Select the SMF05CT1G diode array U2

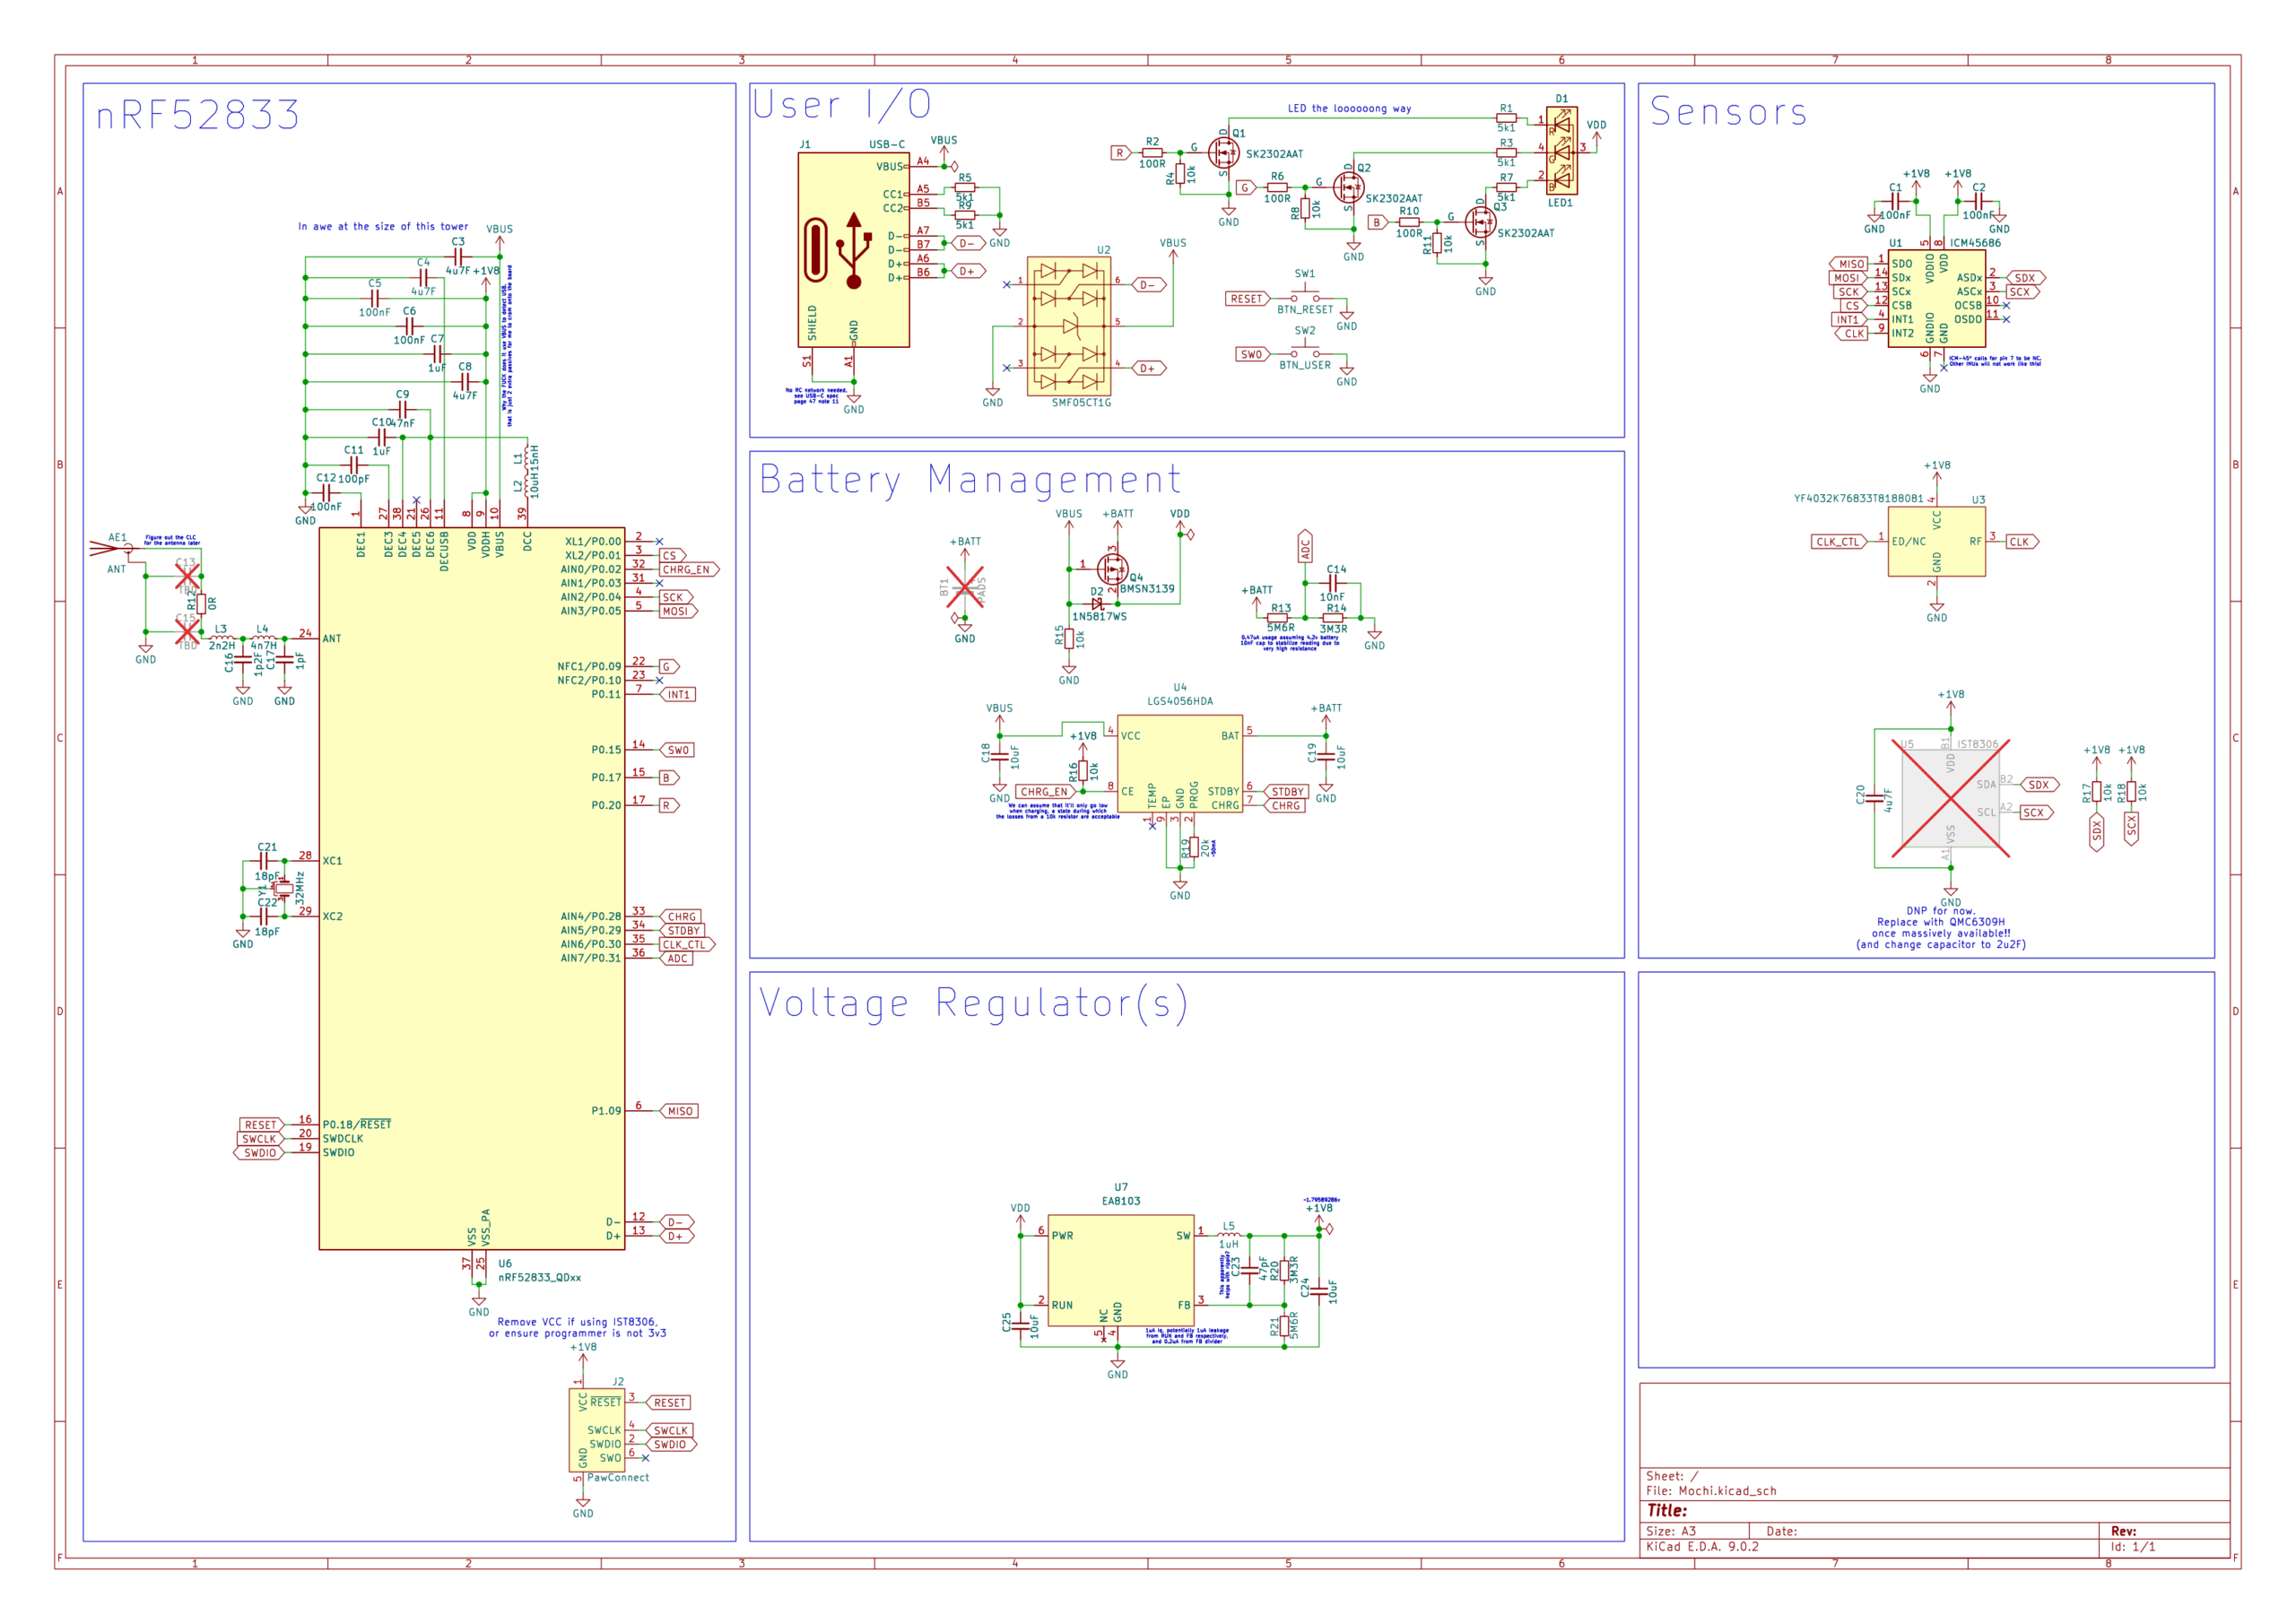point(1068,326)
